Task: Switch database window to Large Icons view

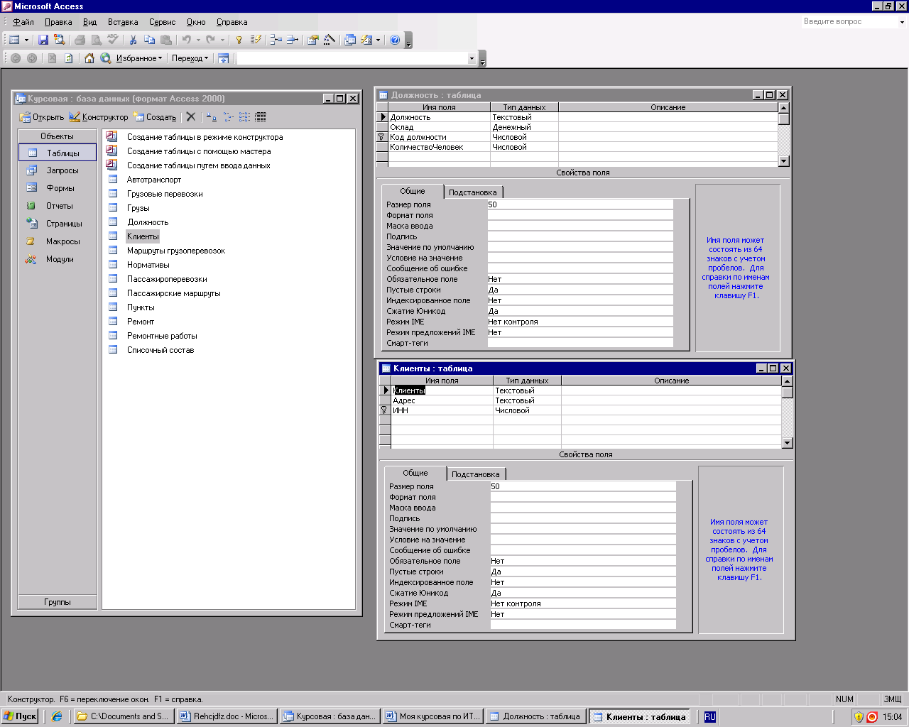Action: pos(212,117)
